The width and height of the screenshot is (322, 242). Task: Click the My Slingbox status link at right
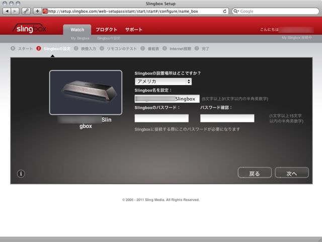[x=297, y=38]
